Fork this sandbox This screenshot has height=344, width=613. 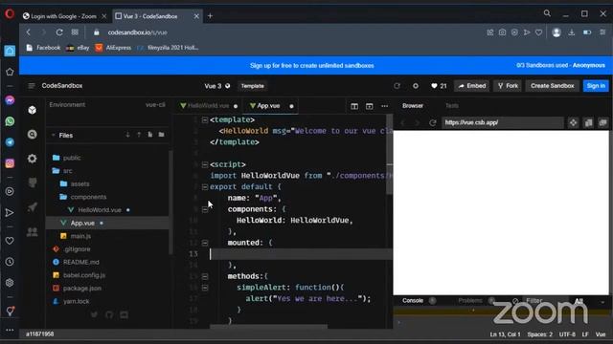pos(508,86)
